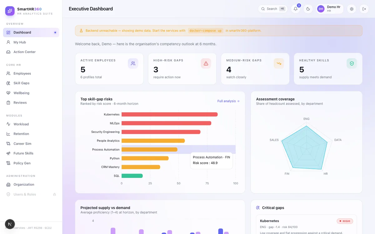Click Users & Roles shield icon
375x234 pixels.
[x=8, y=194]
